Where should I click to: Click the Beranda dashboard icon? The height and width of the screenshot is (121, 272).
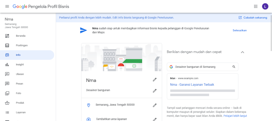point(7,36)
